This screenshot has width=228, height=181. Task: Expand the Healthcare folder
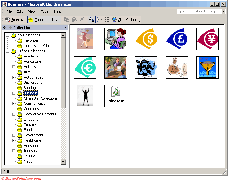click(14, 140)
